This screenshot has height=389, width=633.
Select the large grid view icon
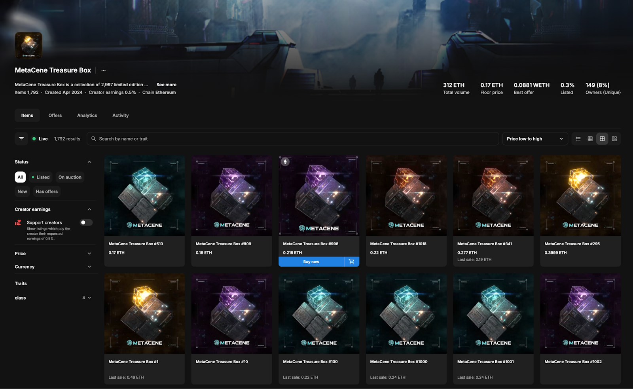click(602, 139)
